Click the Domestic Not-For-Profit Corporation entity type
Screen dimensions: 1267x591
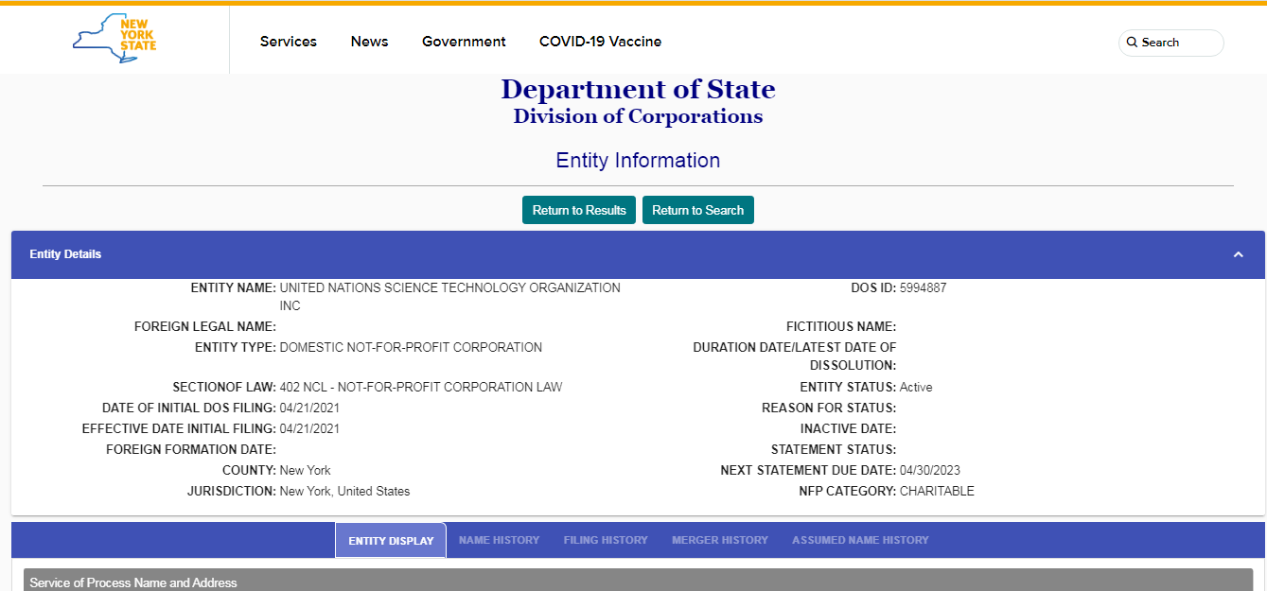coord(411,347)
